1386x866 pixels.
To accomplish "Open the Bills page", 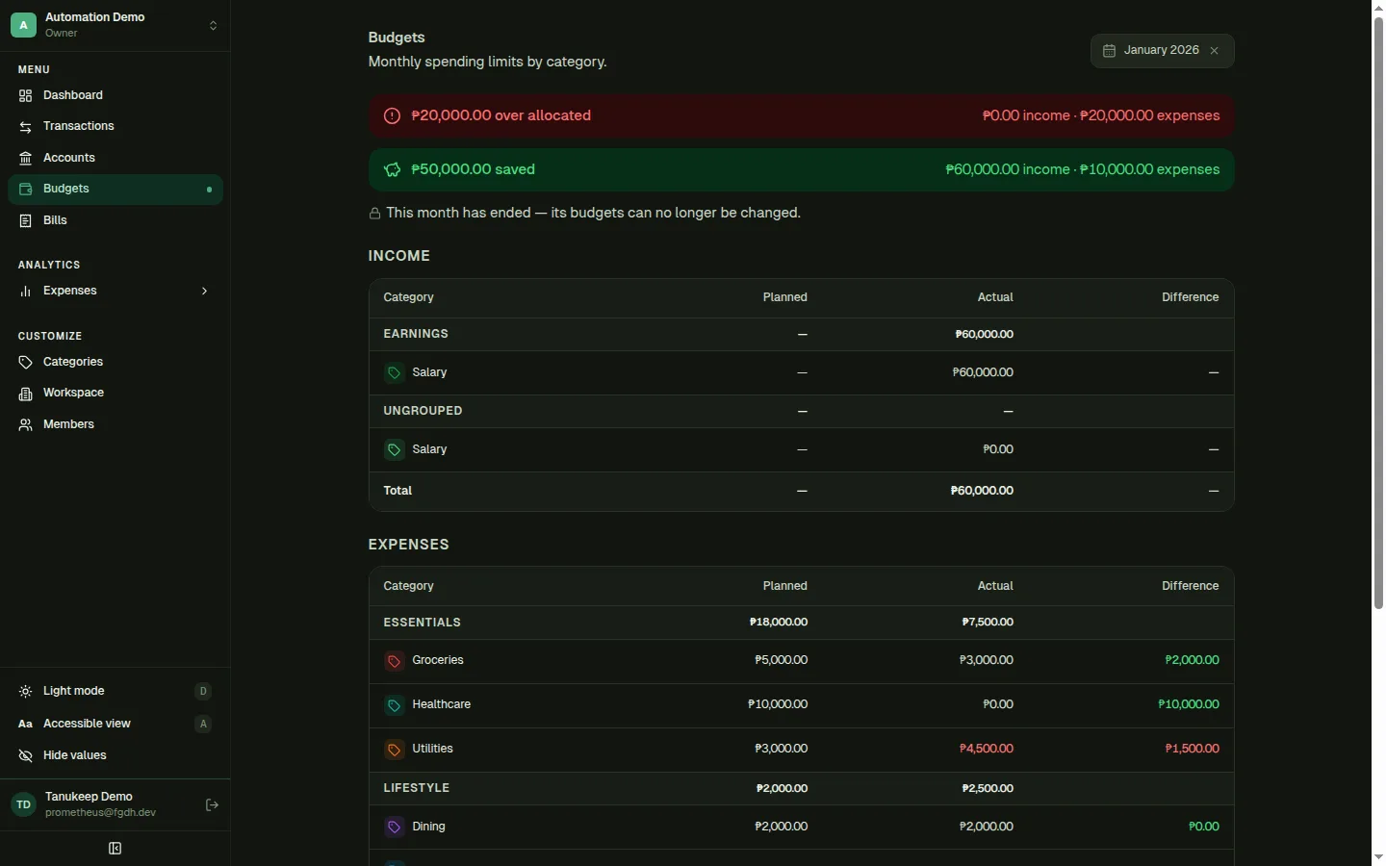I will click(x=115, y=220).
